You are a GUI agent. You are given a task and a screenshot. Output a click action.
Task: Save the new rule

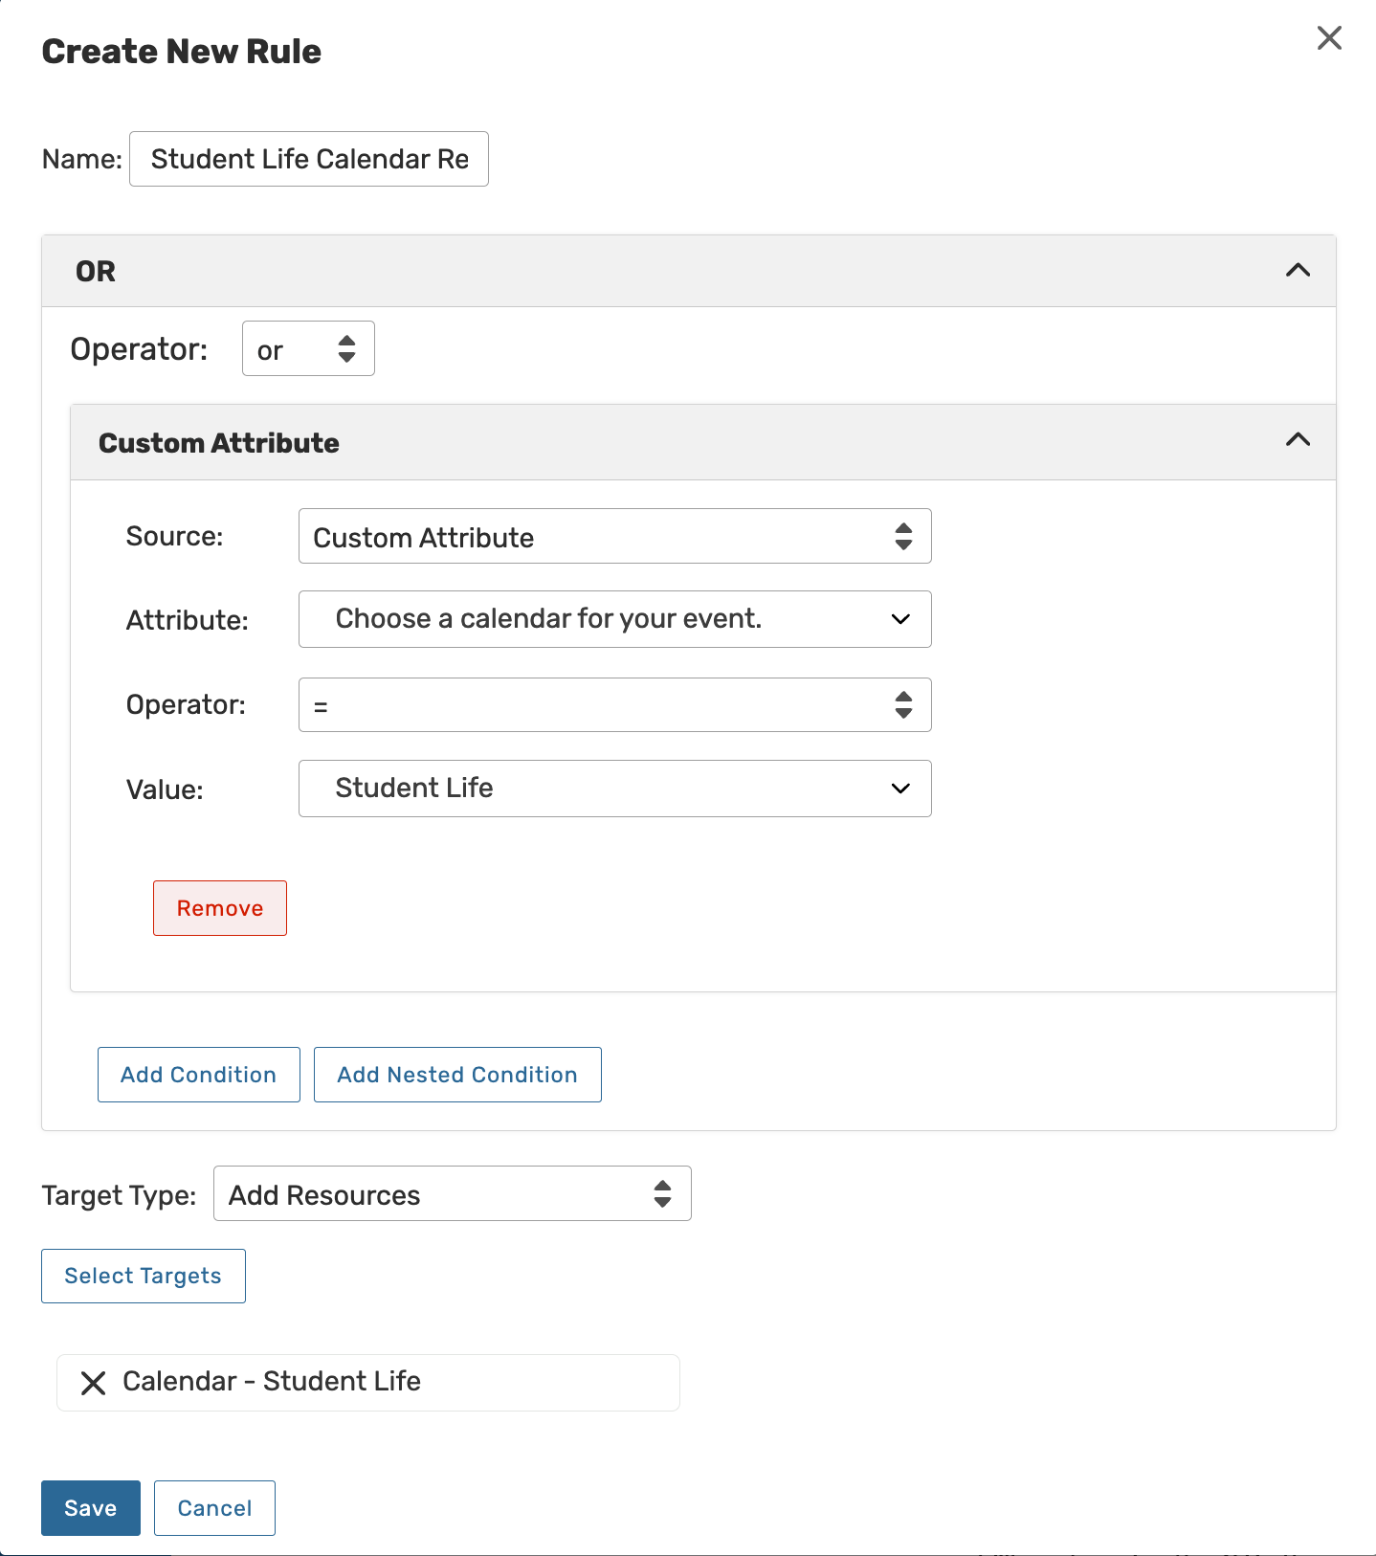click(x=91, y=1508)
